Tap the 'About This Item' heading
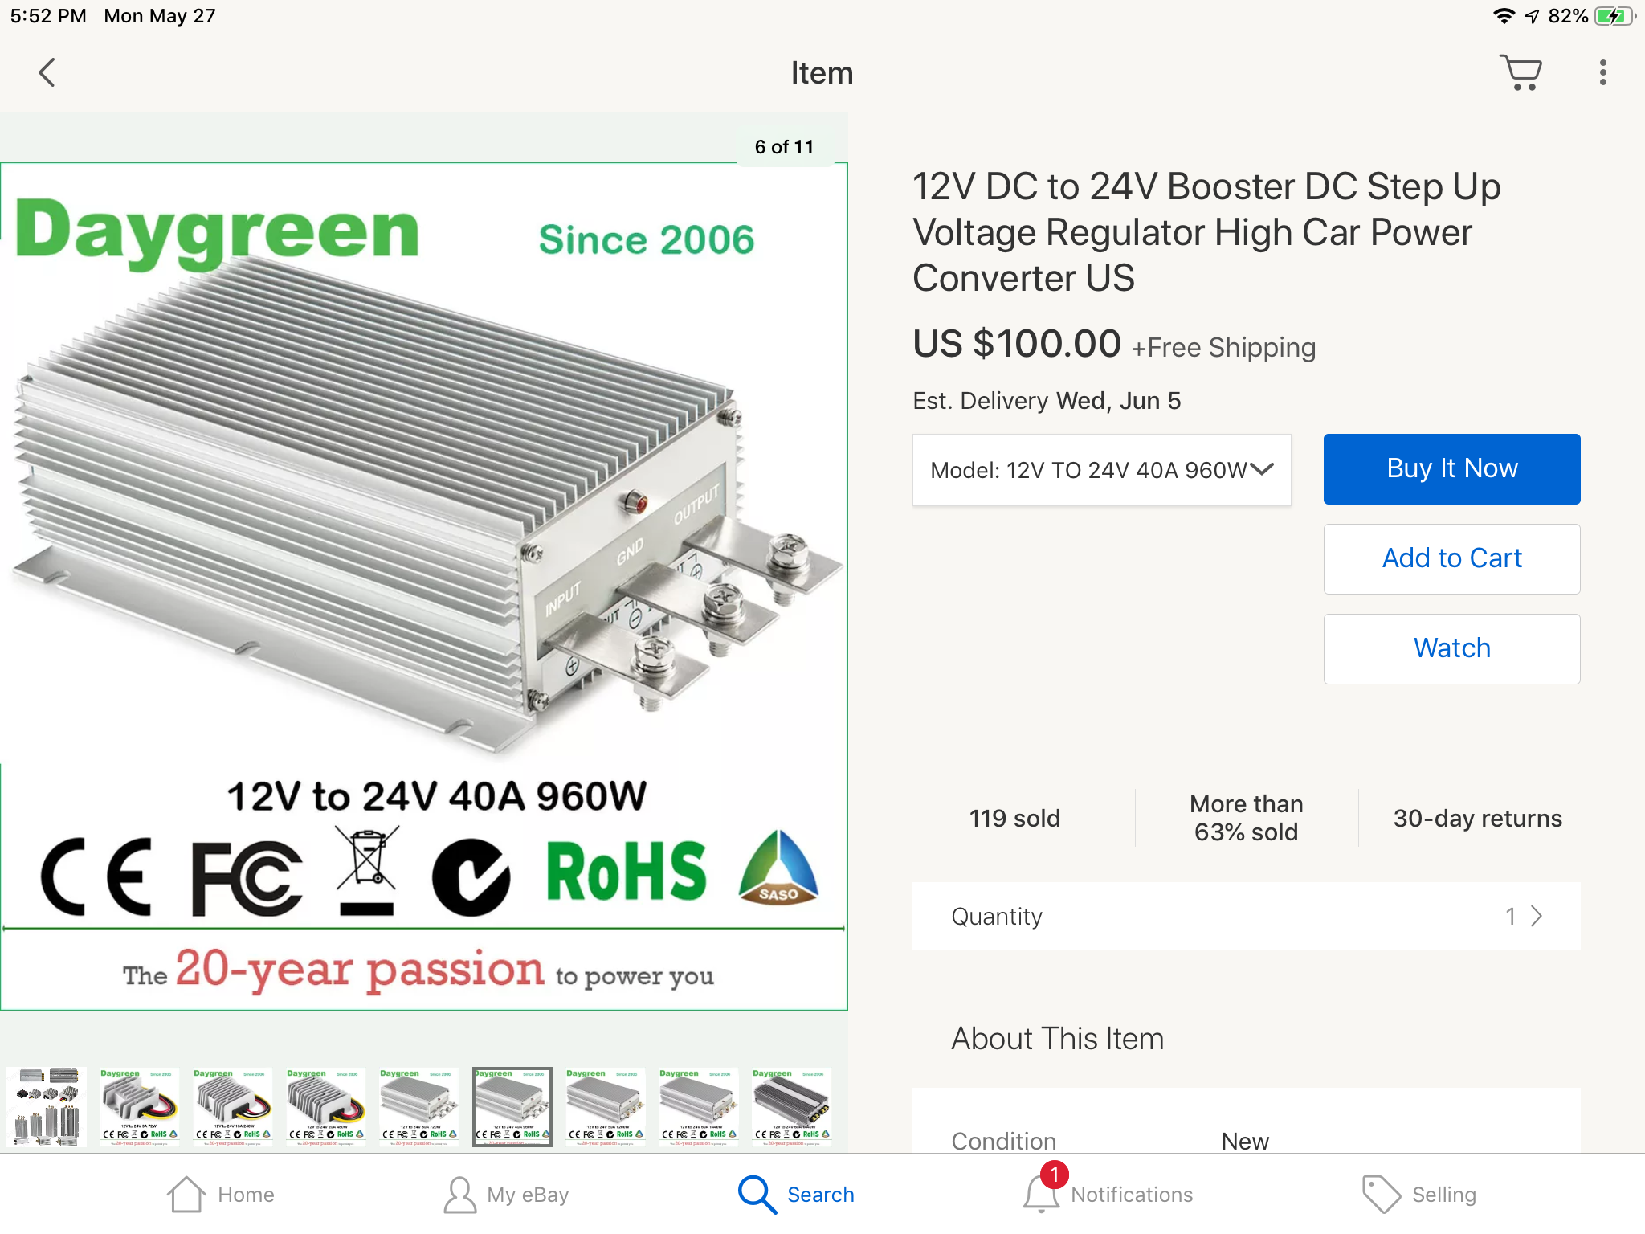This screenshot has width=1645, height=1234. (1057, 1039)
